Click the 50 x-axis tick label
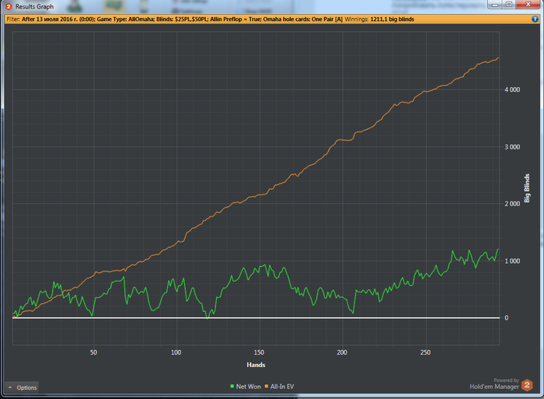This screenshot has width=544, height=399. click(x=94, y=352)
